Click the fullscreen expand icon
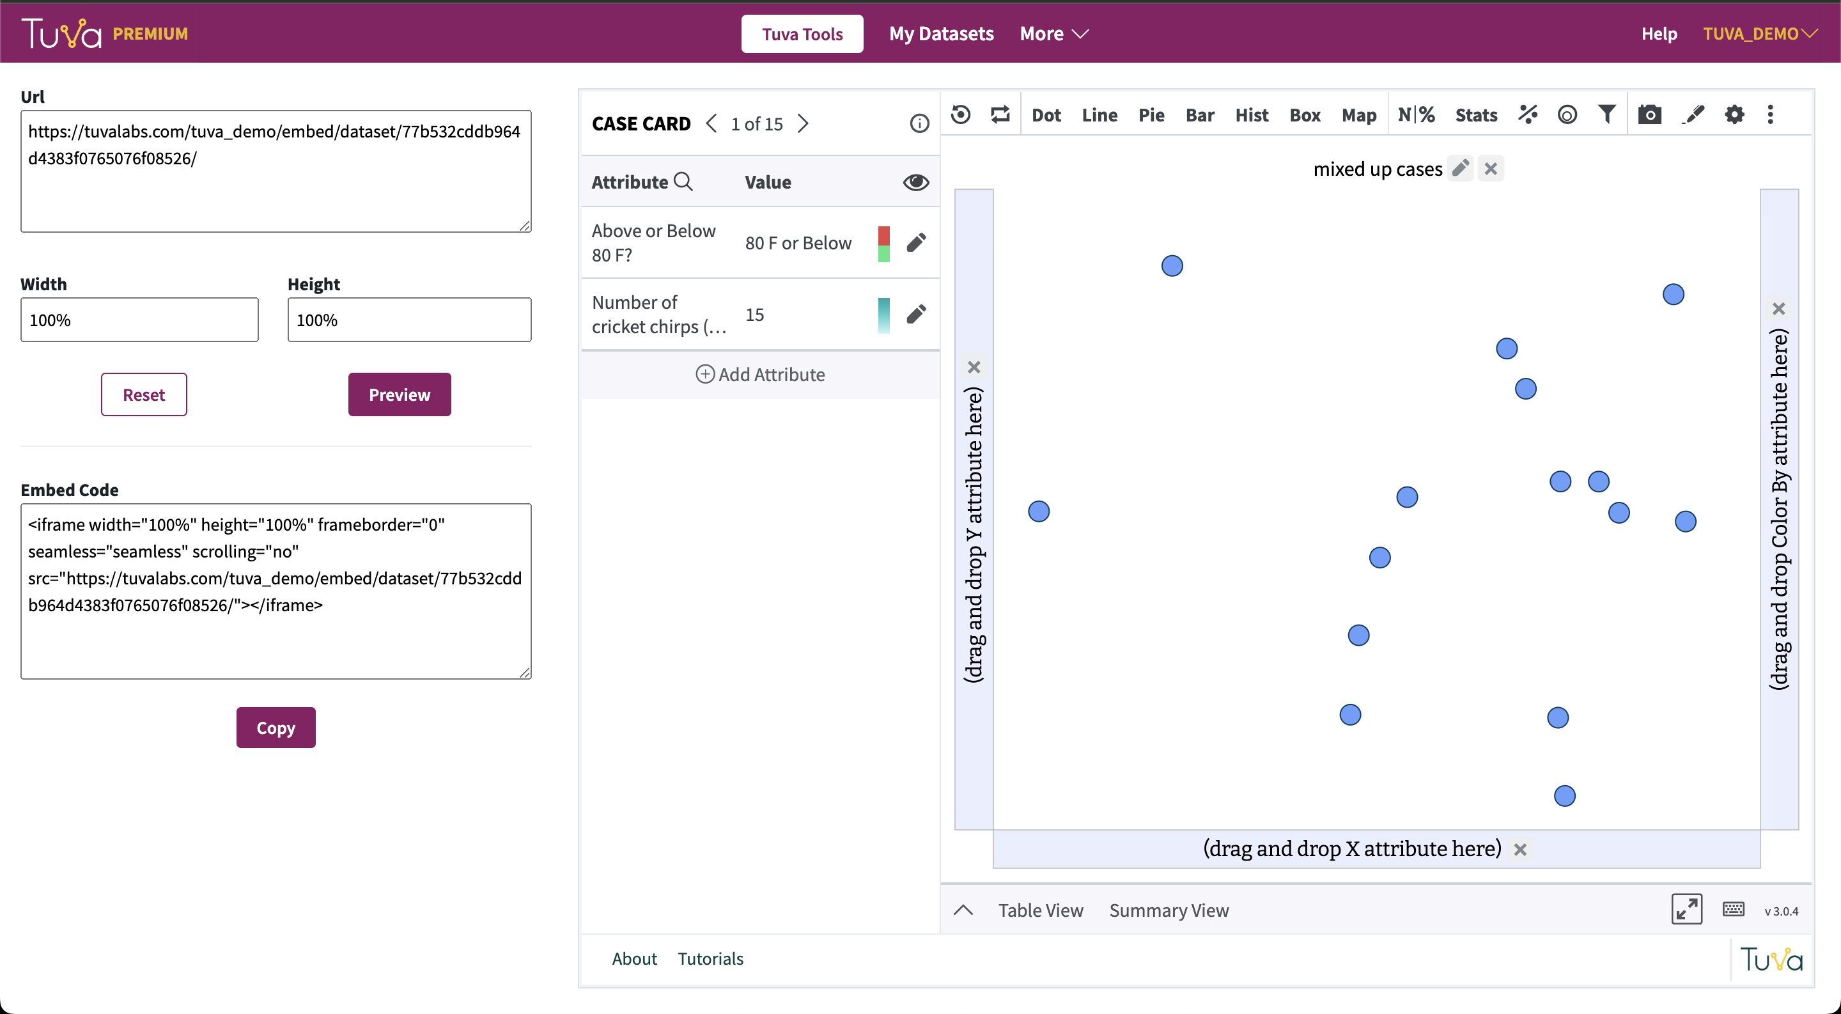This screenshot has width=1841, height=1014. [x=1687, y=910]
